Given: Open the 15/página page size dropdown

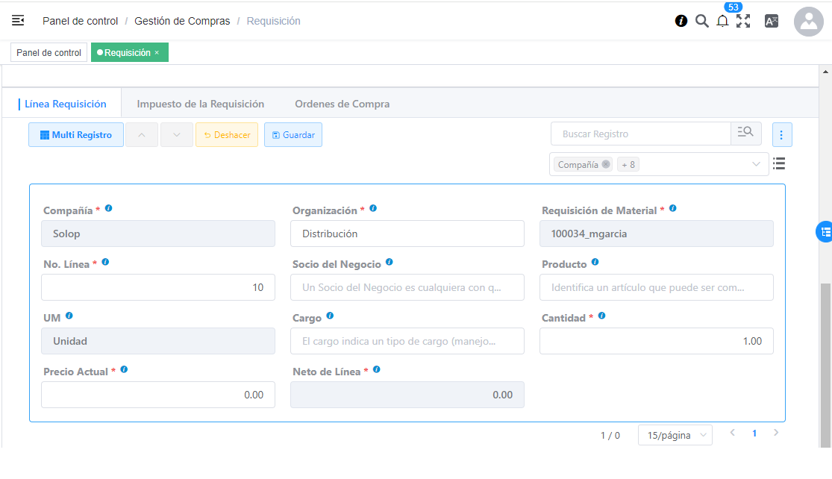Looking at the screenshot, I should [x=675, y=435].
